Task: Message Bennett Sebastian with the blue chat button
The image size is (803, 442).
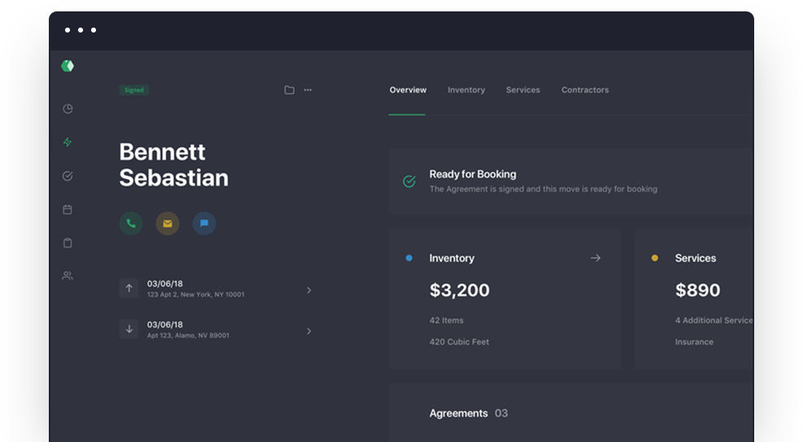Action: (204, 223)
